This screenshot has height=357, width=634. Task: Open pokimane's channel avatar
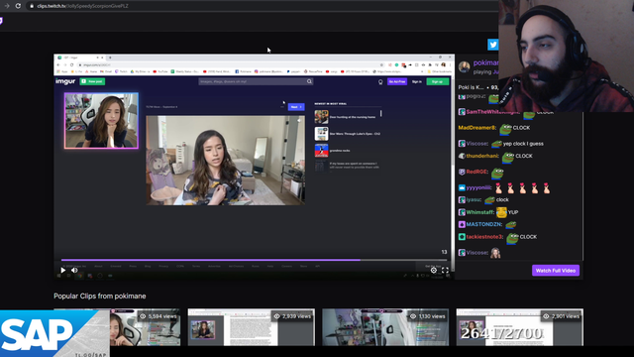tap(465, 66)
